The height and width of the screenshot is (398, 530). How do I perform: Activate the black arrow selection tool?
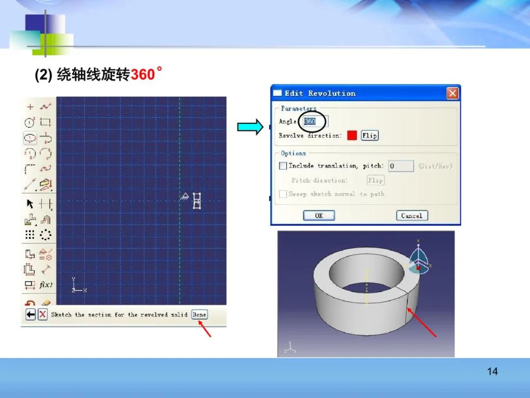pyautogui.click(x=30, y=204)
